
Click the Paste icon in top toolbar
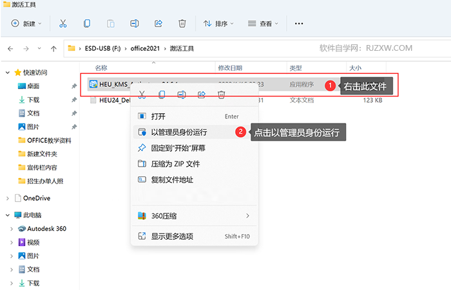(110, 24)
